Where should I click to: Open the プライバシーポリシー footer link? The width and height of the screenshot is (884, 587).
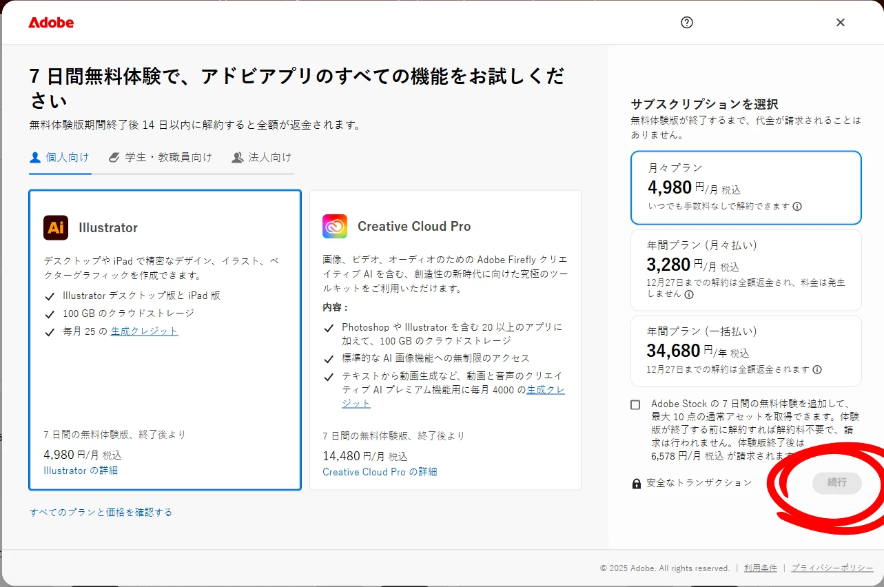[832, 568]
